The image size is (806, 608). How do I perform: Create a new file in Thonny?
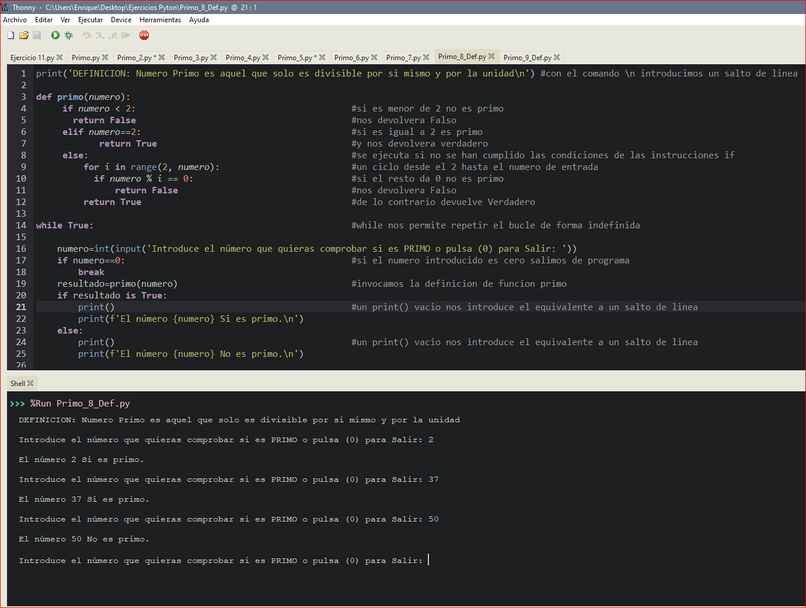click(11, 36)
